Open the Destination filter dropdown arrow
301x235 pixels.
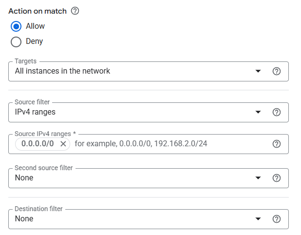click(x=258, y=219)
